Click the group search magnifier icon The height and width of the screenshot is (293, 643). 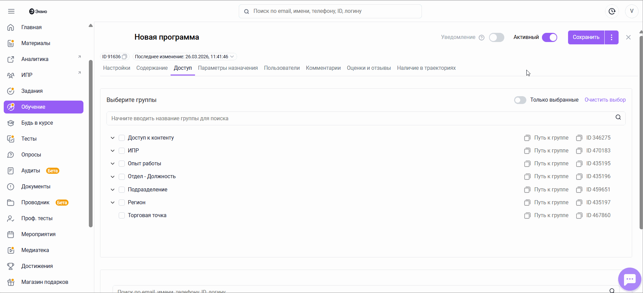click(618, 117)
